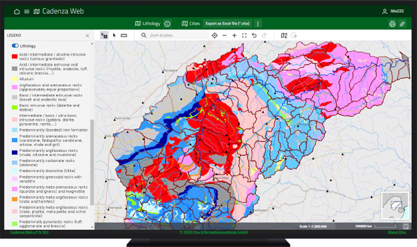Zoom out using the minus icon
Screen dimensions: 417x247
pyautogui.click(x=224, y=35)
